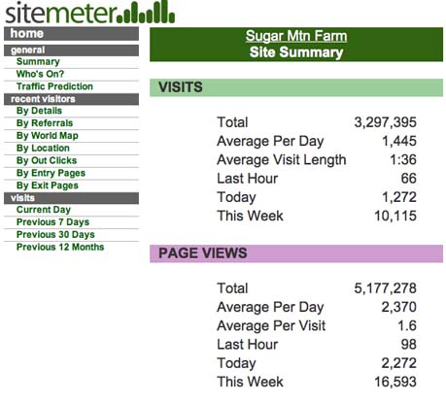Image resolution: width=446 pixels, height=403 pixels.
Task: Open By Out Clicks report
Action: (47, 160)
